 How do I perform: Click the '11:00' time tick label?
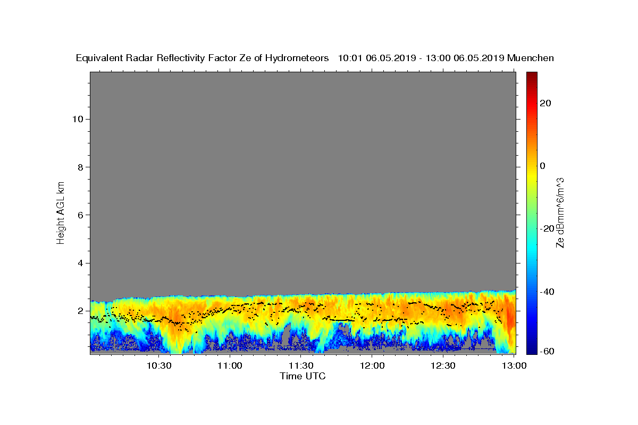(x=230, y=365)
